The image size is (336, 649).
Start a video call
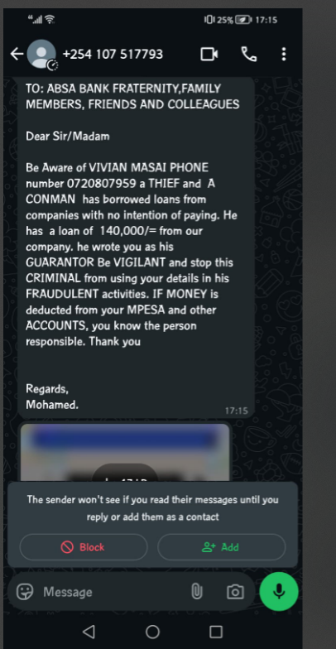click(x=209, y=55)
